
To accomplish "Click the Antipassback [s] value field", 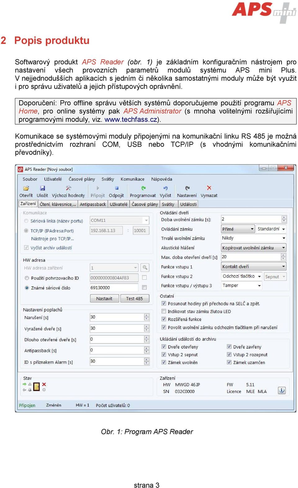I will (117, 350).
